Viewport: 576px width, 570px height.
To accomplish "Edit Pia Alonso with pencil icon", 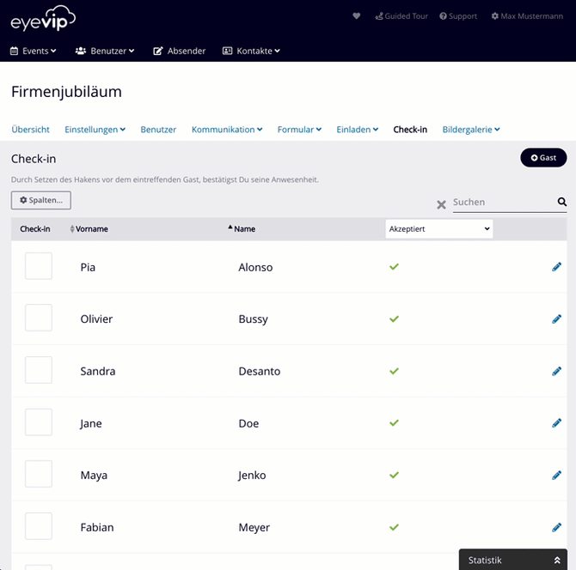I will pos(556,267).
